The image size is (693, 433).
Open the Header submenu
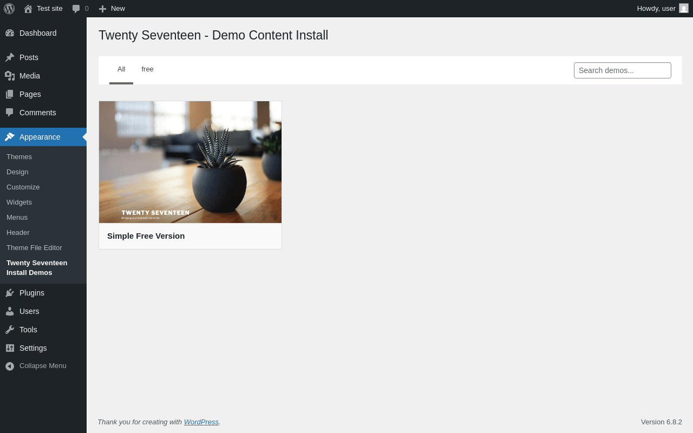click(18, 232)
